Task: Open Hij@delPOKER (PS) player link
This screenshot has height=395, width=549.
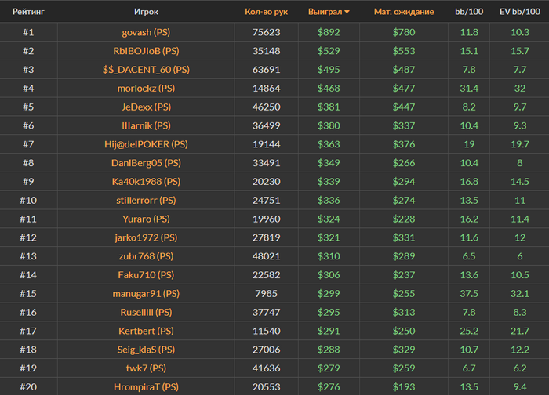Action: (x=146, y=144)
